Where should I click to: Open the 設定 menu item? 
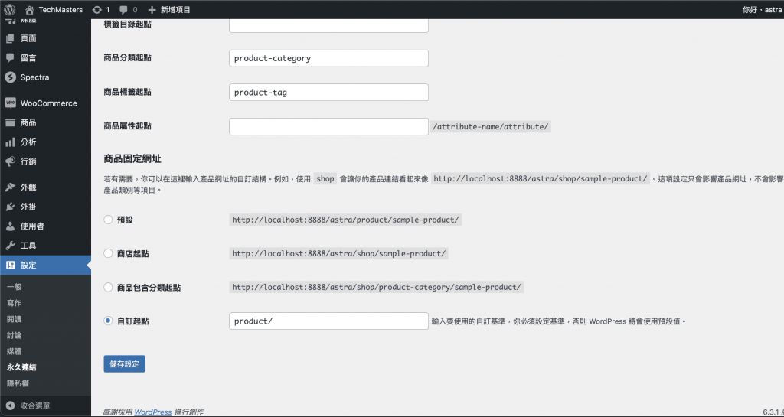pyautogui.click(x=45, y=266)
